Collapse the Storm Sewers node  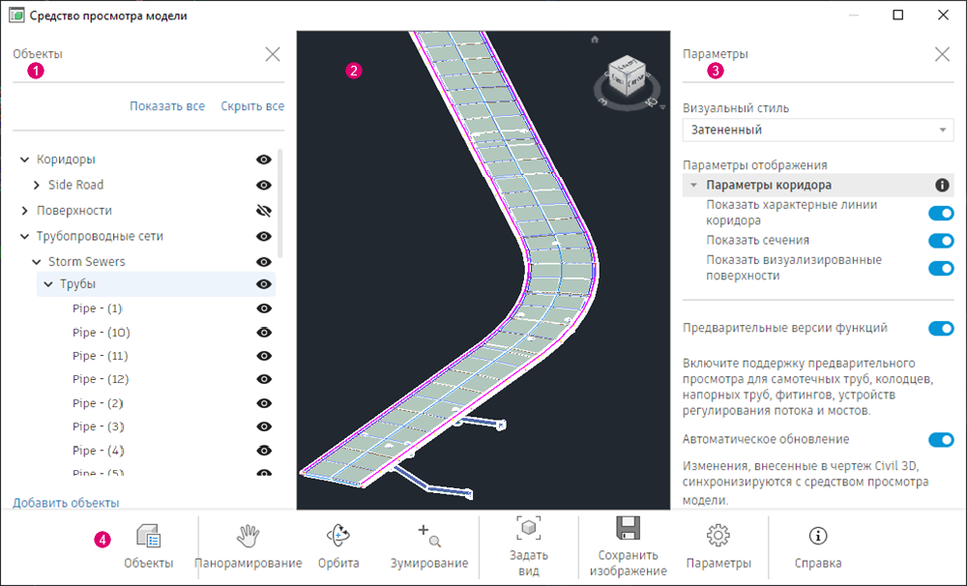(x=37, y=262)
